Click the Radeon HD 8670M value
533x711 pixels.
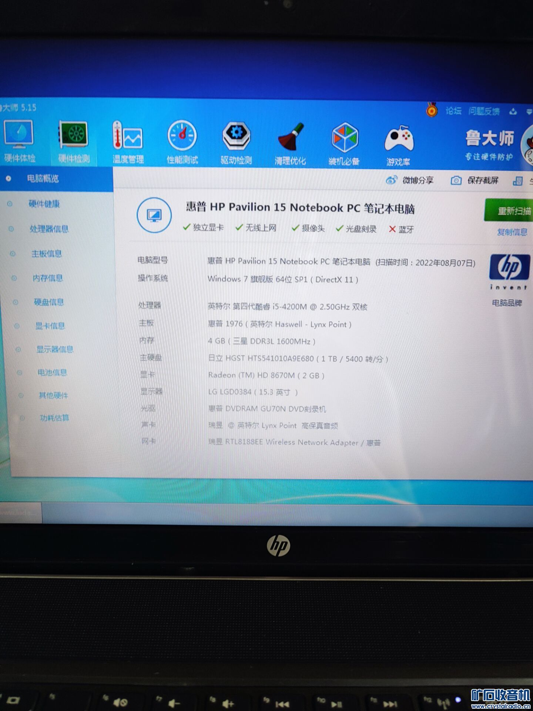pos(266,375)
